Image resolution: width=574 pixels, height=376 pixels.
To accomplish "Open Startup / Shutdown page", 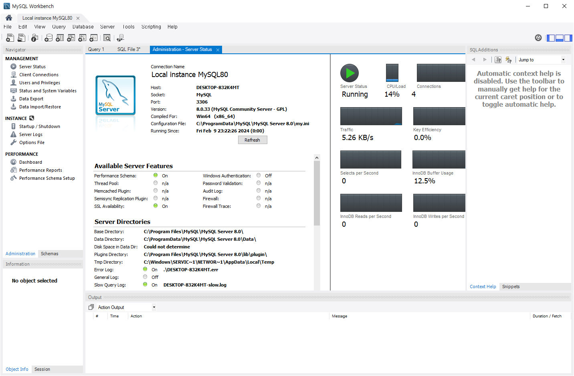I will [x=40, y=126].
